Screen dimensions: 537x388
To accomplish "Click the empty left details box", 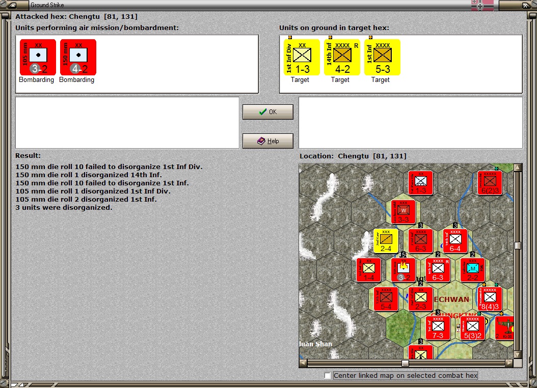I will pos(127,123).
